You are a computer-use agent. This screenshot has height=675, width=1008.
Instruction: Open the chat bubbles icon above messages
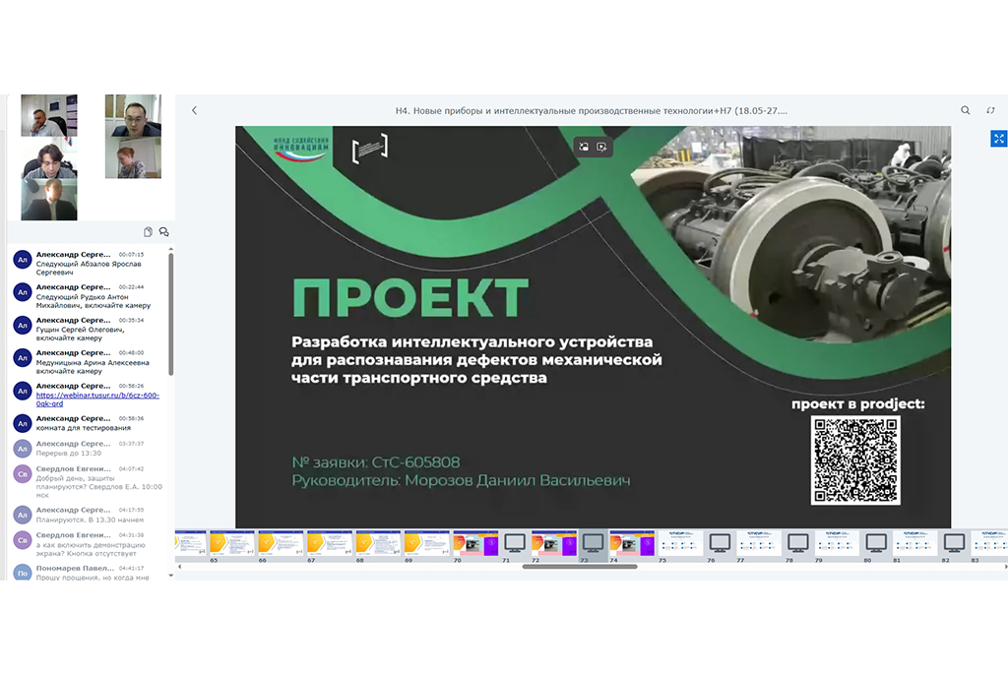click(x=164, y=232)
